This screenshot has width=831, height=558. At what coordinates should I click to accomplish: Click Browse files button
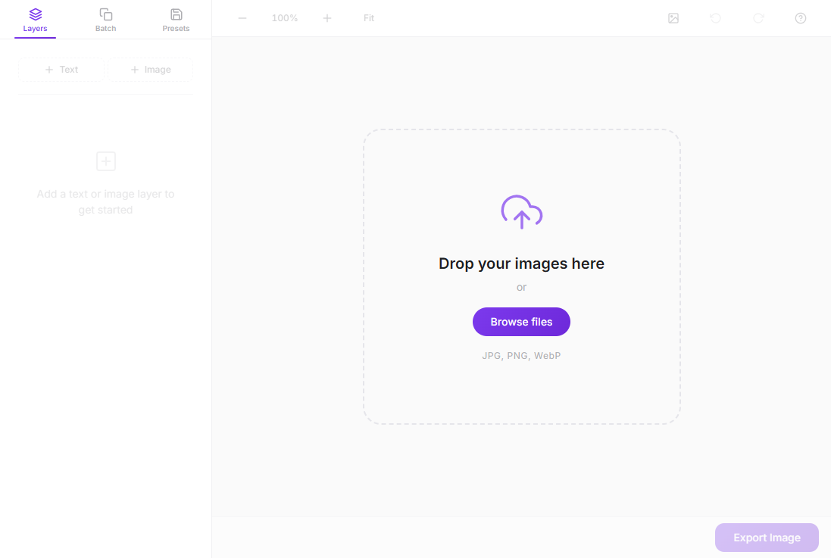point(521,322)
